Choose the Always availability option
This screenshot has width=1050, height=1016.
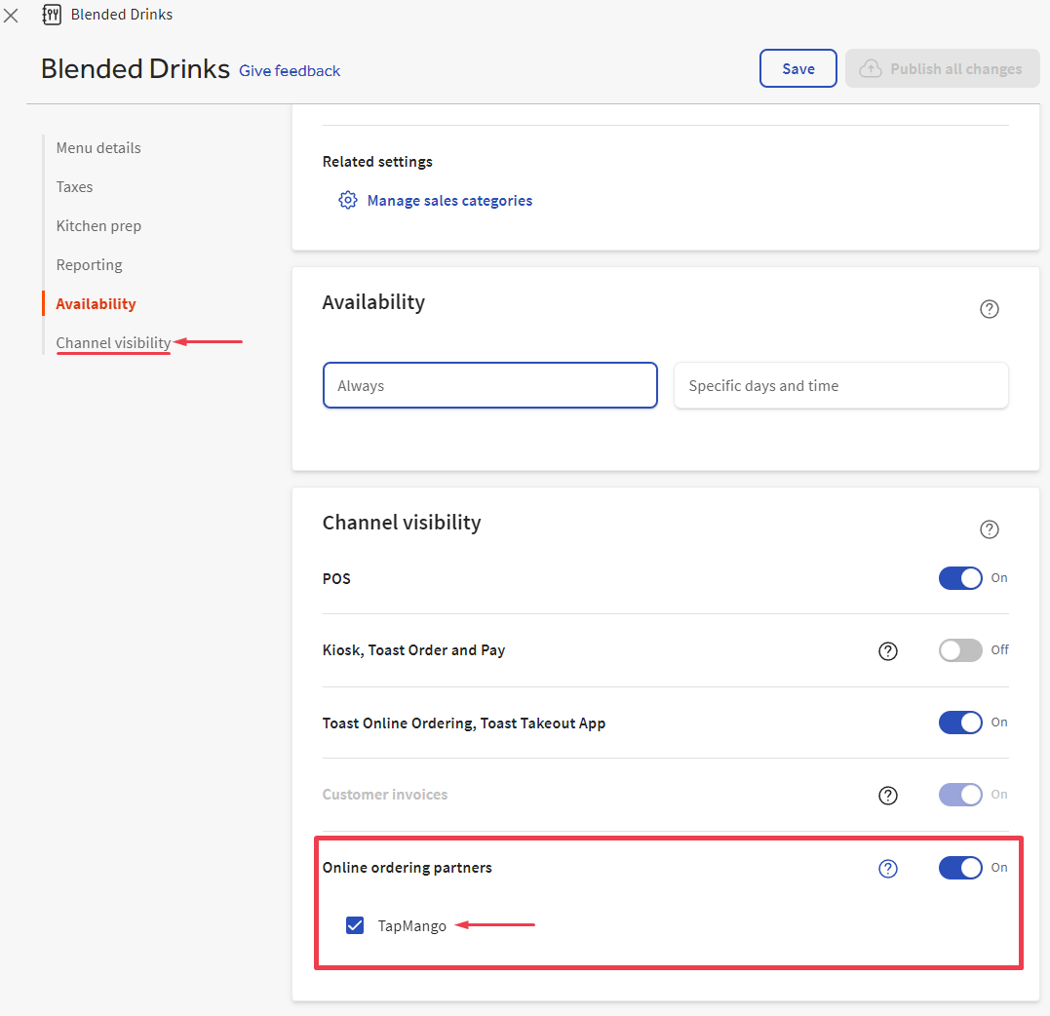489,385
